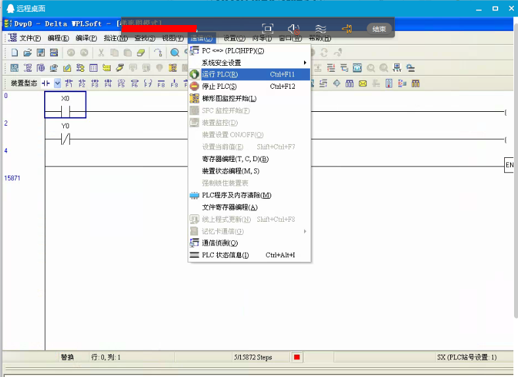The image size is (518, 377).
Task: Select 运行 PLC(R) menu entry
Action: (249, 74)
